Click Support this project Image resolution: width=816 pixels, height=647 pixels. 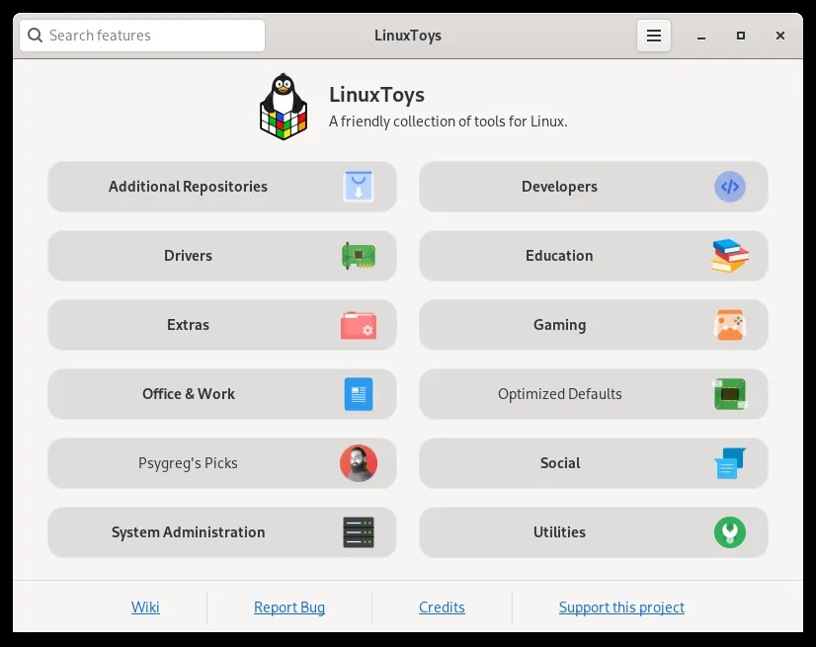click(621, 607)
